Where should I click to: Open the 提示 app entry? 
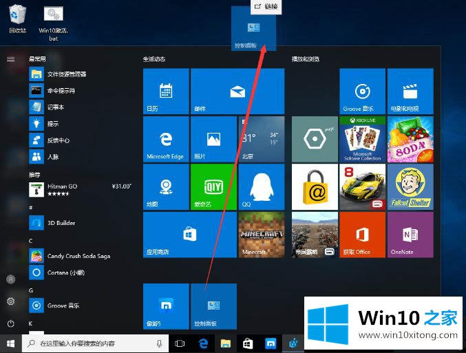point(81,124)
